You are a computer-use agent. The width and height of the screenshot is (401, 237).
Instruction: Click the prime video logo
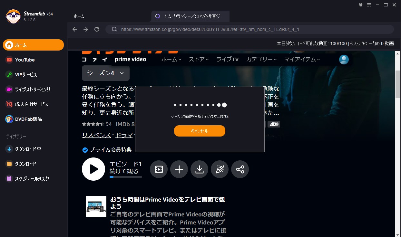[x=130, y=59]
